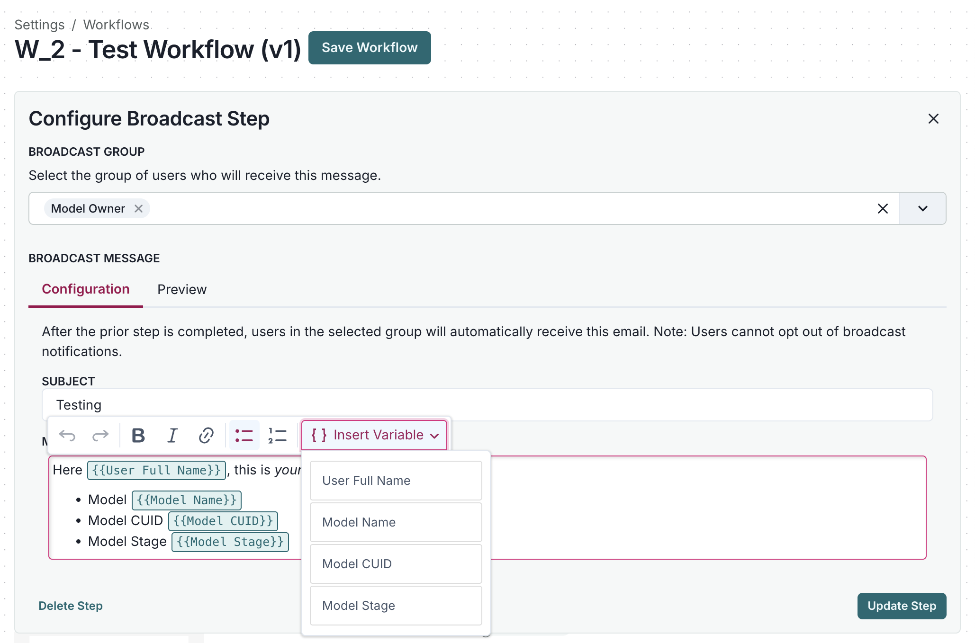Click the Testing subject input field
This screenshot has height=643, width=975.
[284, 405]
